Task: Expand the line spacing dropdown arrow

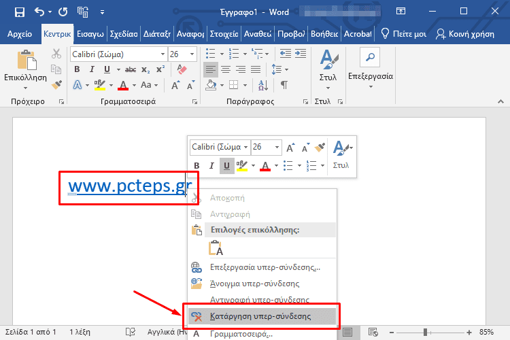Action: [x=286, y=69]
